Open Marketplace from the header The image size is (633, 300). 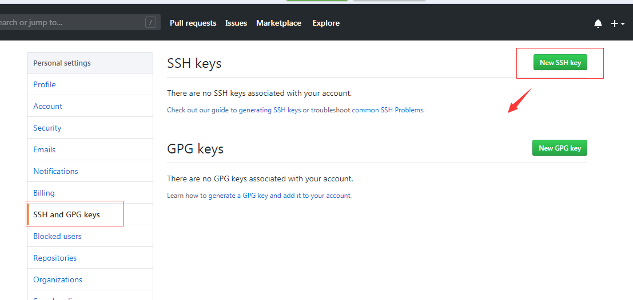[278, 23]
